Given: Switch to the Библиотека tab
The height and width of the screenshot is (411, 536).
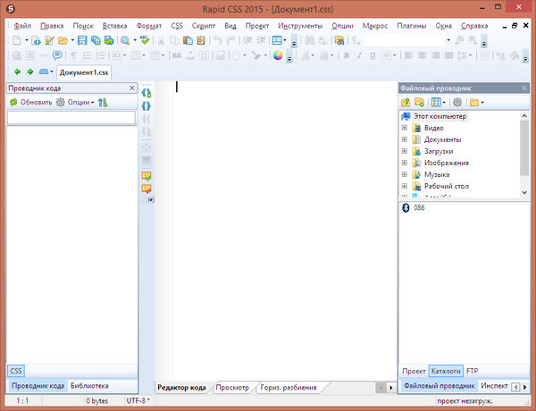Looking at the screenshot, I should click(89, 386).
